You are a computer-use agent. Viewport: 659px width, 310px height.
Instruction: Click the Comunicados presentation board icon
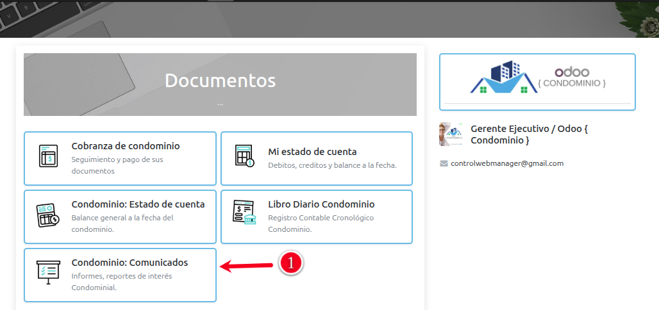[x=48, y=272]
